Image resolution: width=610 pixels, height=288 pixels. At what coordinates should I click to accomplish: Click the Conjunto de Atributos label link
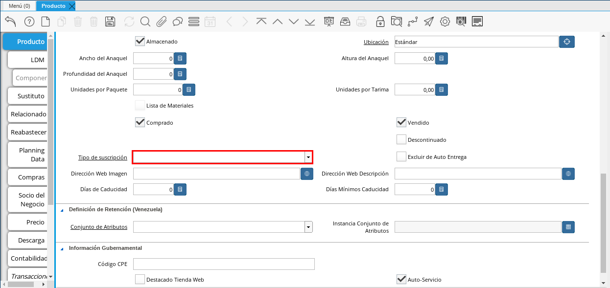click(x=99, y=227)
